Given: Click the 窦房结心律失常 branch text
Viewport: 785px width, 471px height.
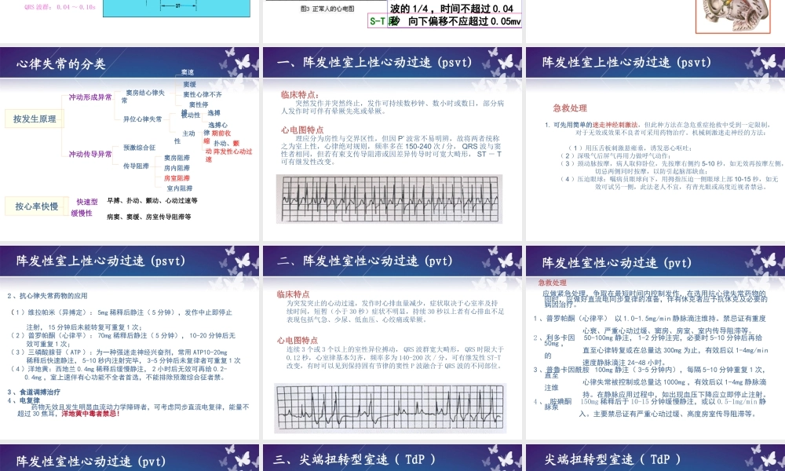Looking at the screenshot, I should [x=143, y=96].
